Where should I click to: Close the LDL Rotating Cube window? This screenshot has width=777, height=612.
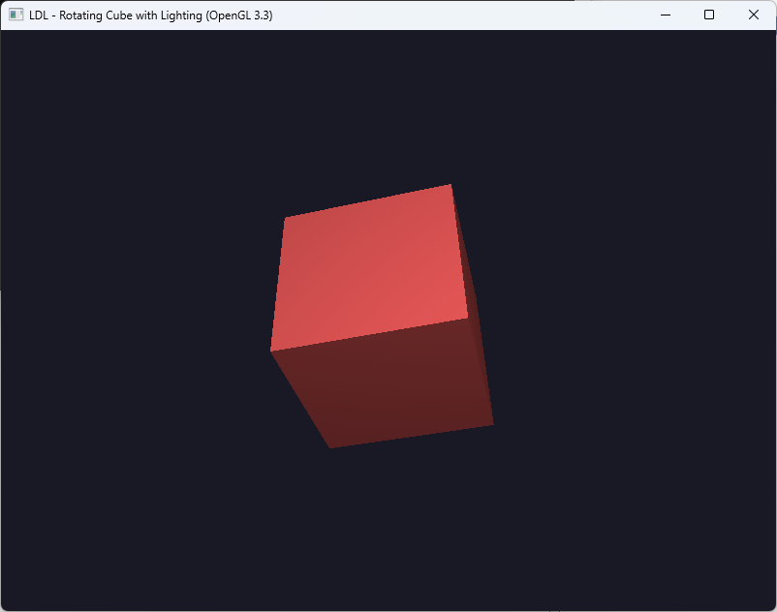pyautogui.click(x=753, y=15)
